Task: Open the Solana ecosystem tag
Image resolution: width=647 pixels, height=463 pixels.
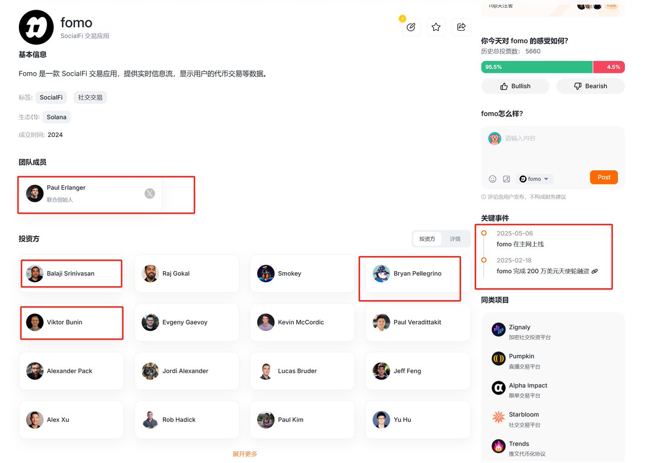Action: (x=57, y=117)
